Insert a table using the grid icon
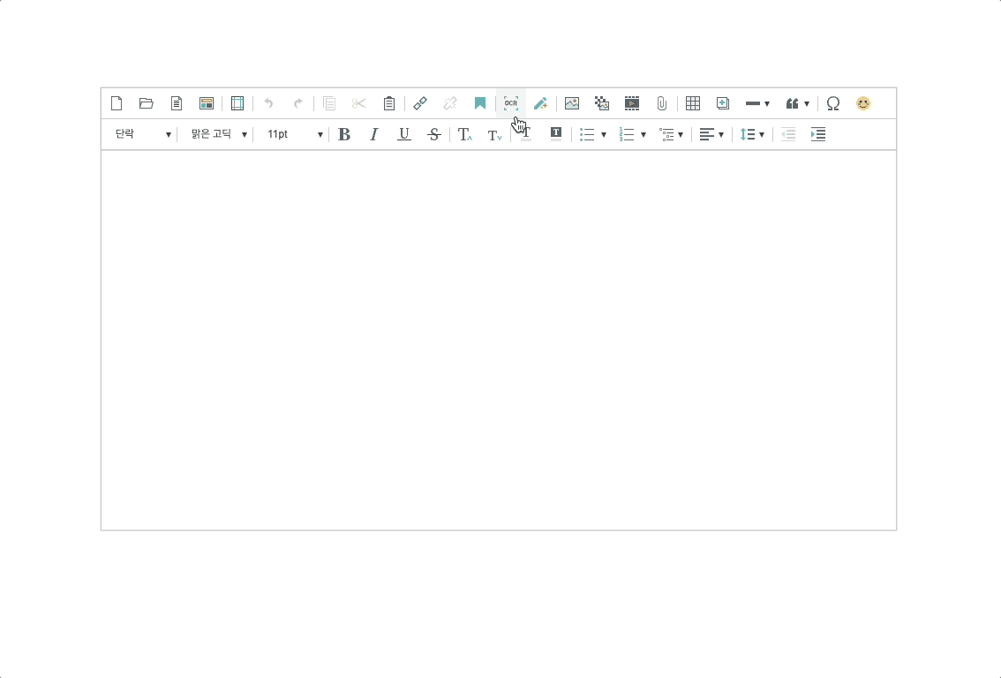 coord(693,103)
